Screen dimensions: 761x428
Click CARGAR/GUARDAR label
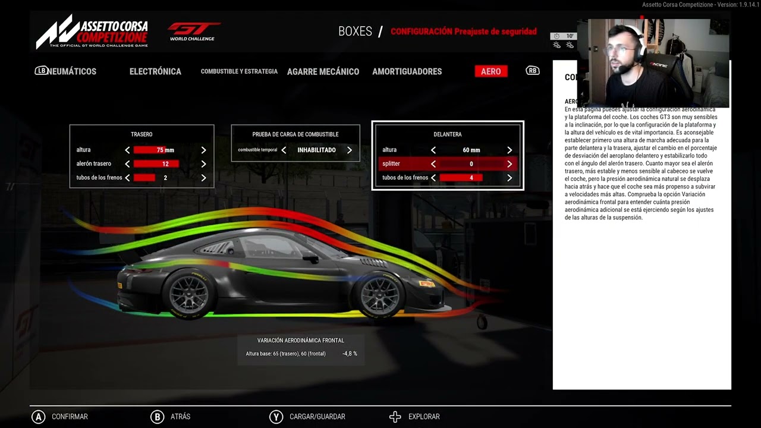pyautogui.click(x=317, y=417)
